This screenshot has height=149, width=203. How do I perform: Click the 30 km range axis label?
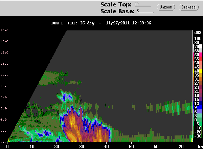(x=82, y=147)
